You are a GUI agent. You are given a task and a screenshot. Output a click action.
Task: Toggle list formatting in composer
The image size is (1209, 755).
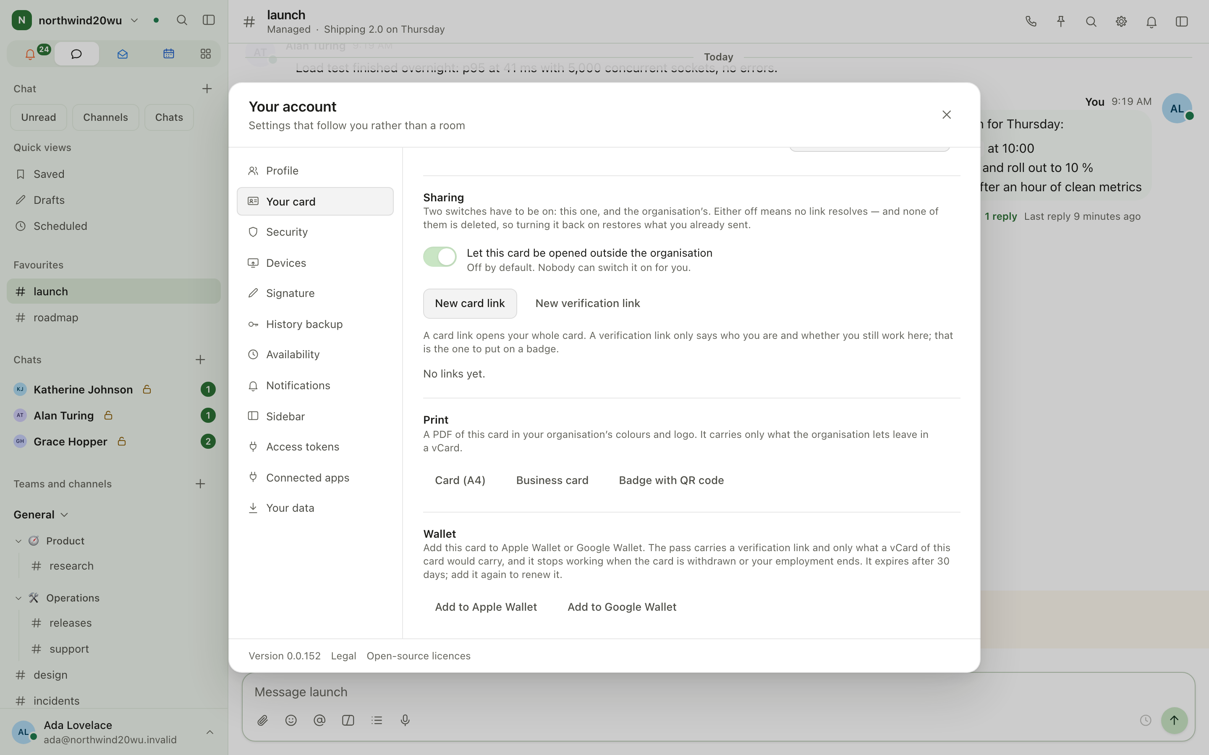pos(377,720)
